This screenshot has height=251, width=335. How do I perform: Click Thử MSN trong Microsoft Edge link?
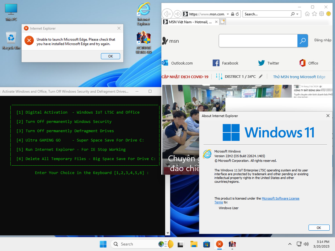coord(299,77)
